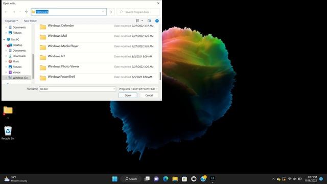
Task: Click the Search Program Files box
Action: [138, 12]
